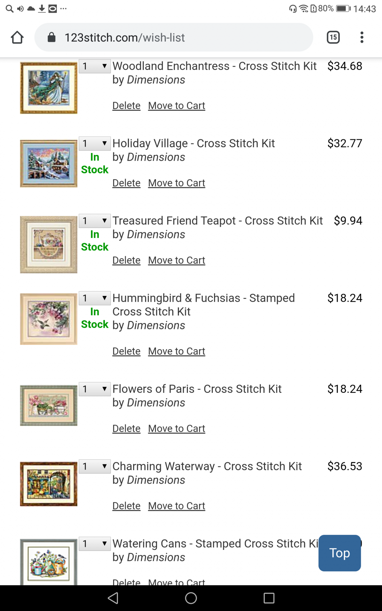Tap the lock icon in address bar
Image resolution: width=382 pixels, height=611 pixels.
click(x=52, y=38)
